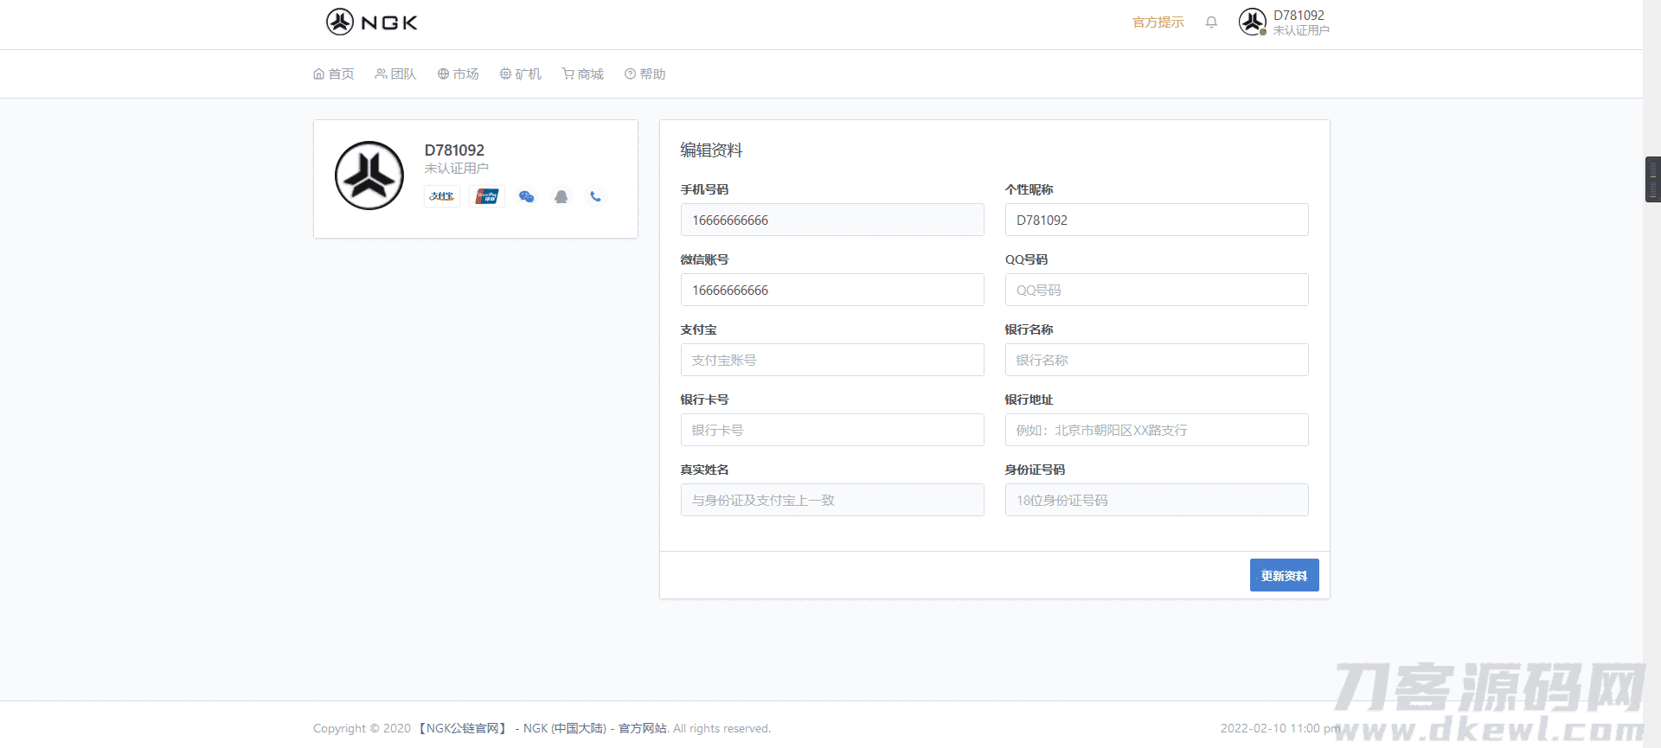1661x748 pixels.
Task: Click the Alipay icon on profile card
Action: 442,196
